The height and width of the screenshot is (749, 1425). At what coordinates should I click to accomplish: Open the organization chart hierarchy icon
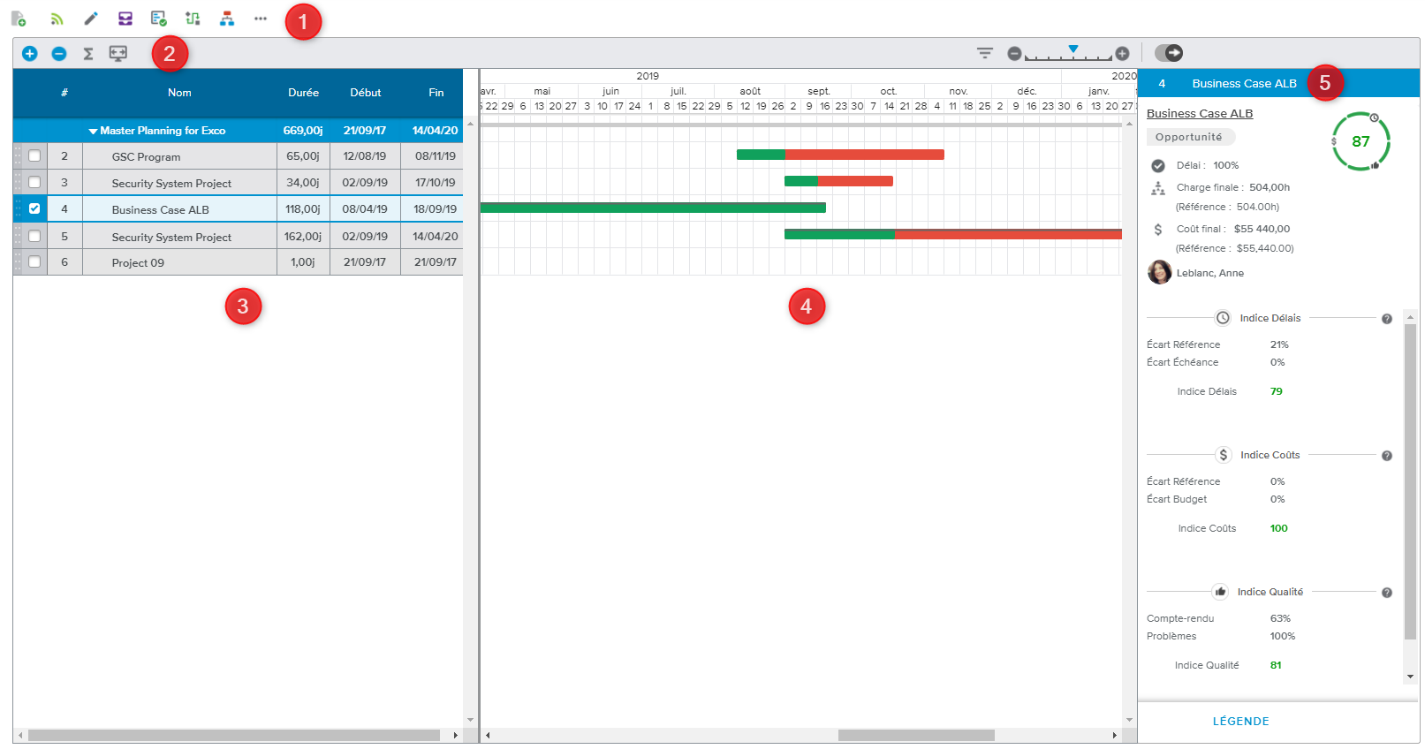(x=227, y=19)
